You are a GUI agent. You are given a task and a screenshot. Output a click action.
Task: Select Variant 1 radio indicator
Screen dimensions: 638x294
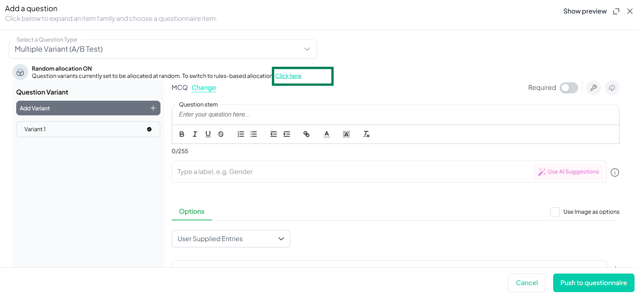coord(149,129)
